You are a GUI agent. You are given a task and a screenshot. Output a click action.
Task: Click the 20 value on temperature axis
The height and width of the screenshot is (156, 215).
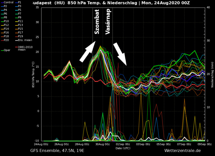37,52
